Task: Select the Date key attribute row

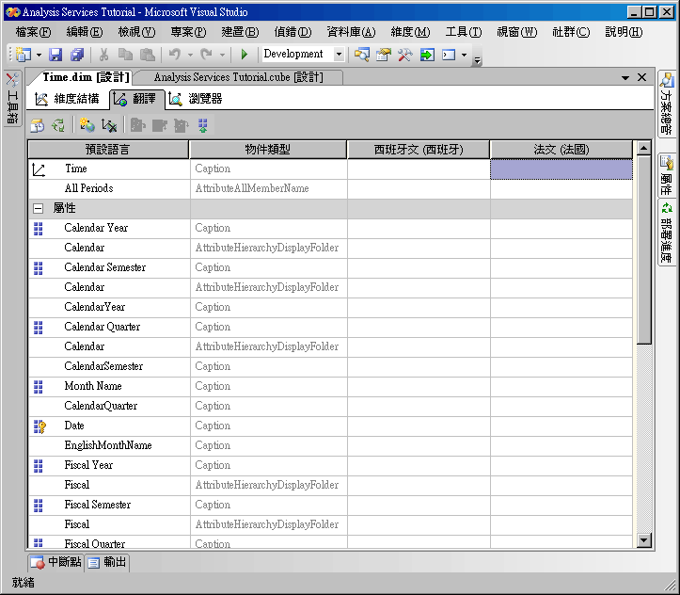Action: point(330,426)
